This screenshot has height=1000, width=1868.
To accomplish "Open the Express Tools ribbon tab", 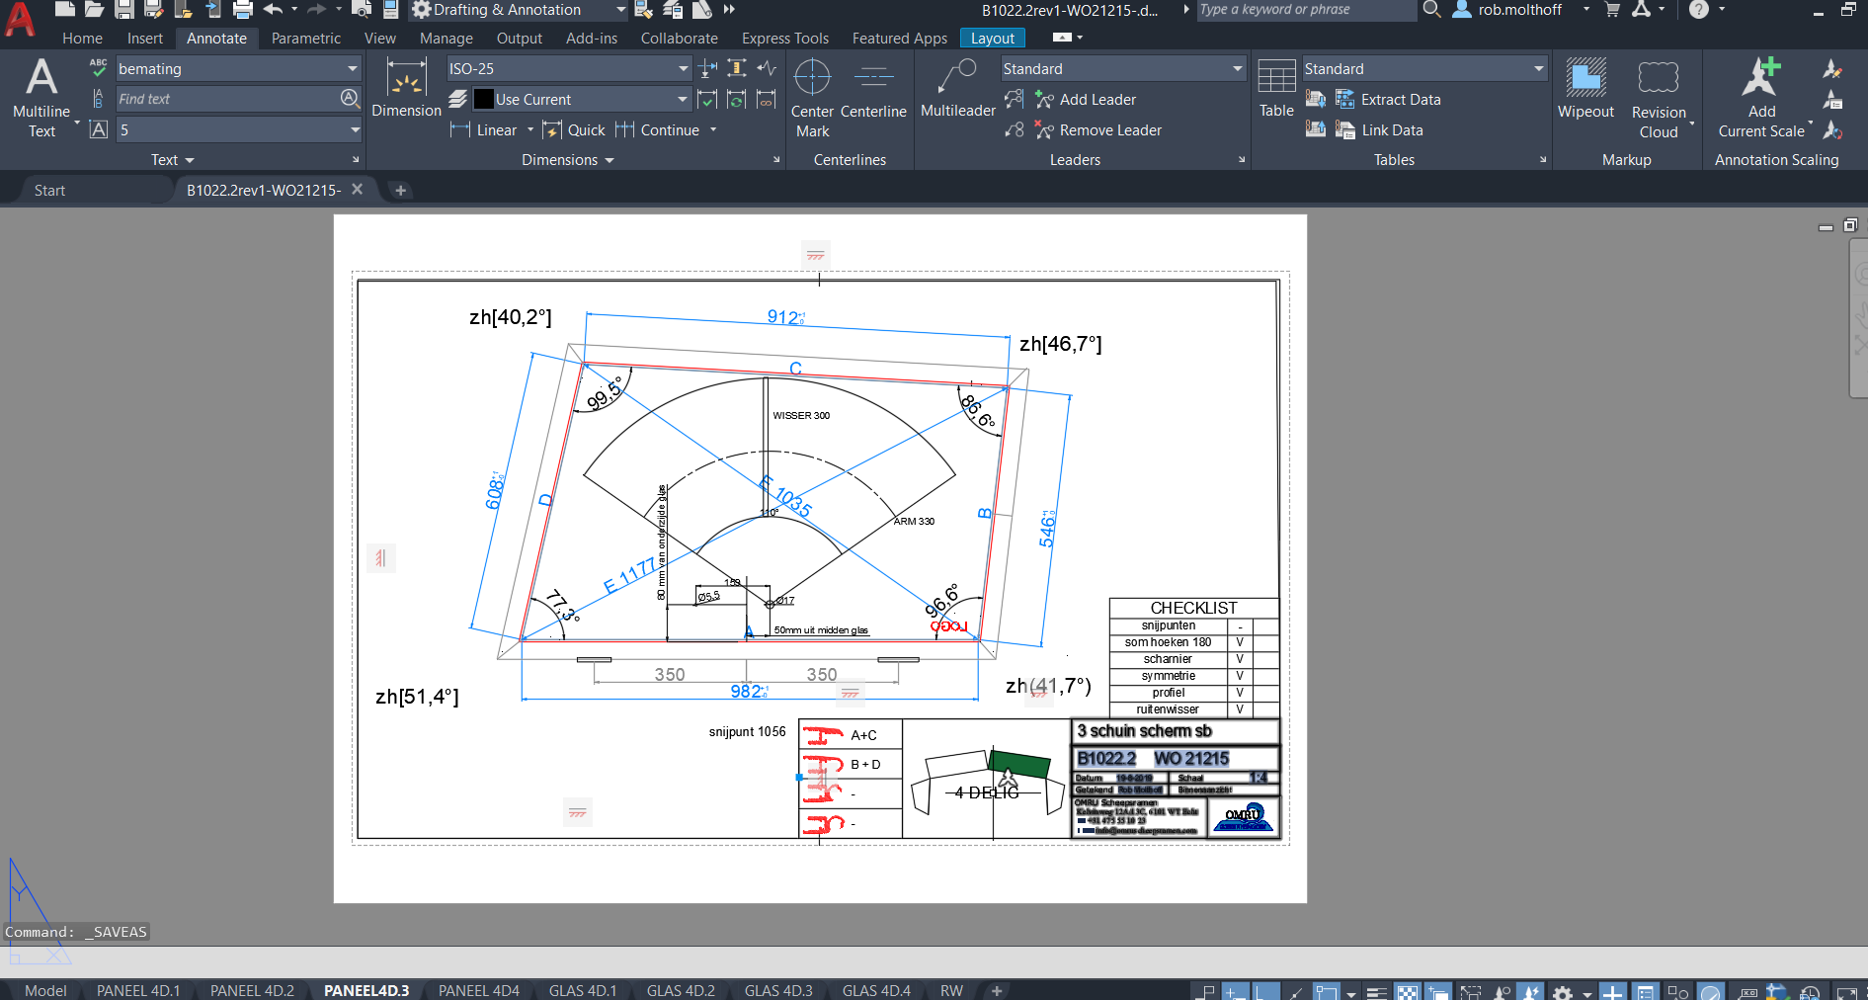I will tap(785, 38).
